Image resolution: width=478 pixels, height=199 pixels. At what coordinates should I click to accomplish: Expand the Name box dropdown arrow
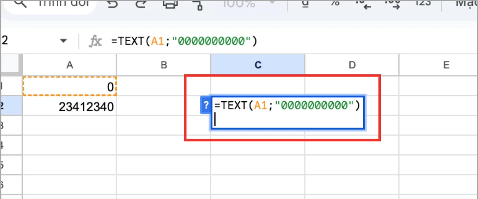(63, 41)
